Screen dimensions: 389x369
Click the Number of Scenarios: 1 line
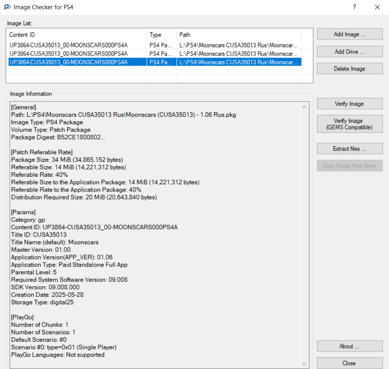coord(43,332)
